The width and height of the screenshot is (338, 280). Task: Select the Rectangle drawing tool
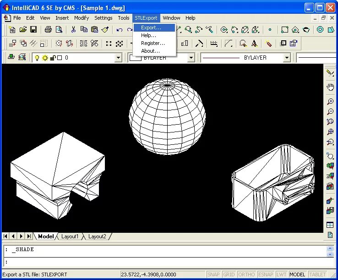pos(284,29)
